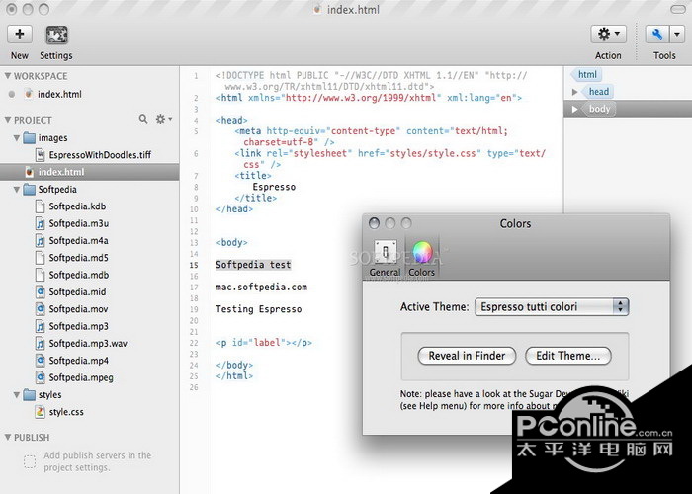Select Softpedia.md5 file icon
692x494 pixels.
(x=41, y=258)
